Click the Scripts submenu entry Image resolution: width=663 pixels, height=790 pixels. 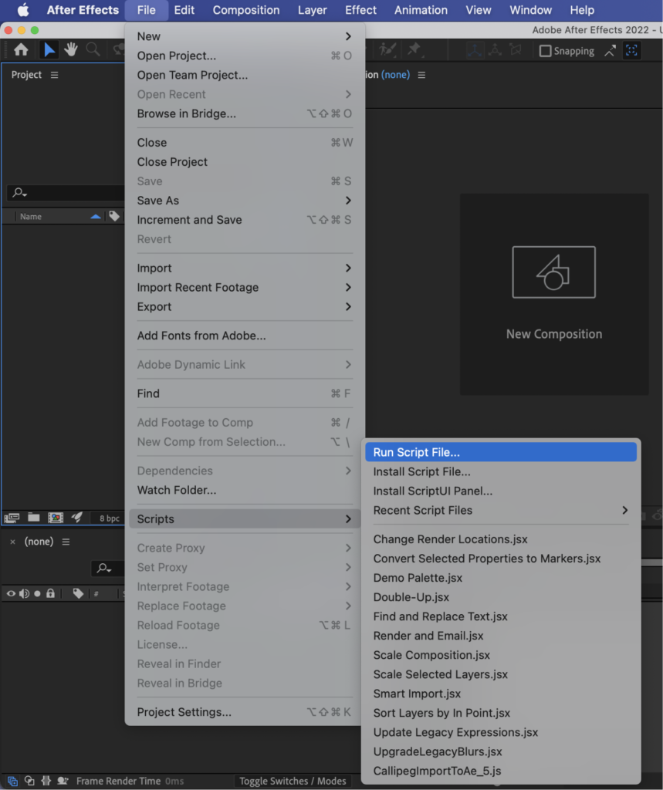(245, 519)
